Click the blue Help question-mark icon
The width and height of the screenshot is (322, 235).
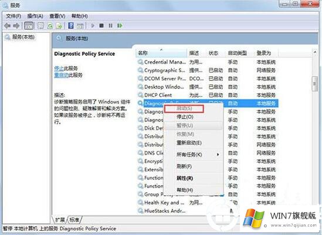[71, 26]
